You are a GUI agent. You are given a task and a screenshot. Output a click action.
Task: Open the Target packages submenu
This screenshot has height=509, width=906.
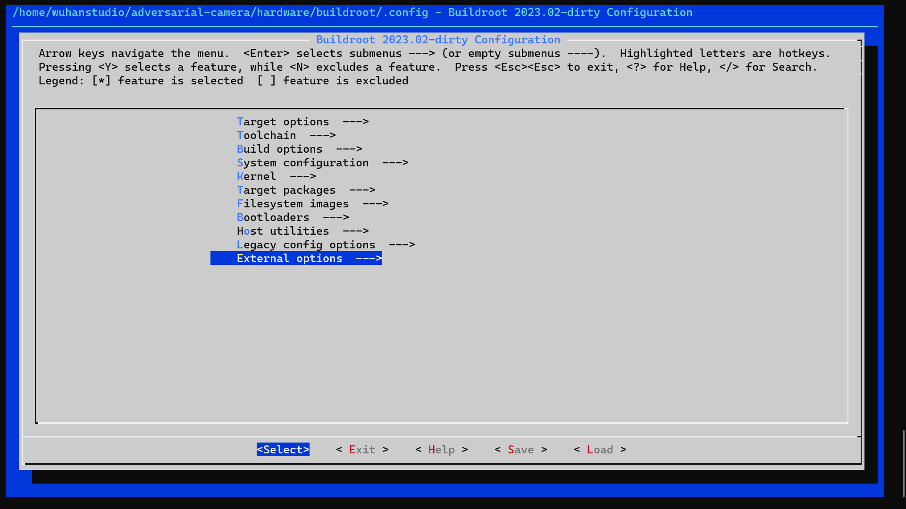coord(286,190)
